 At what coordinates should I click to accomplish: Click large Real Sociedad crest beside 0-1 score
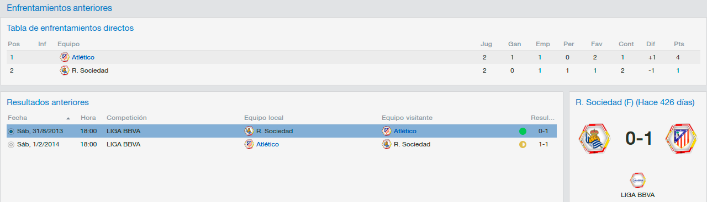594,139
